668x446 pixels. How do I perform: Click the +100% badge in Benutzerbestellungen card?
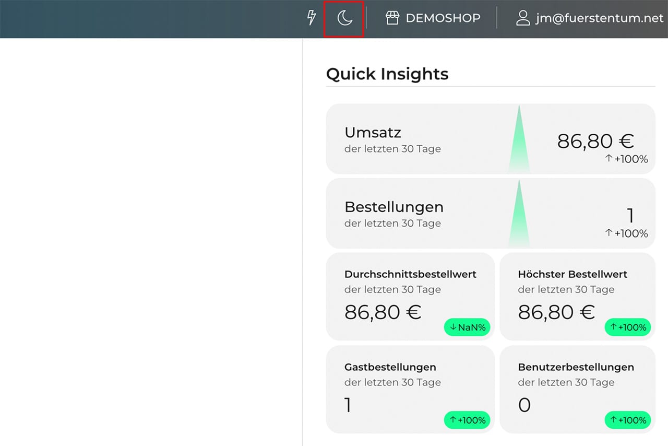pyautogui.click(x=628, y=420)
